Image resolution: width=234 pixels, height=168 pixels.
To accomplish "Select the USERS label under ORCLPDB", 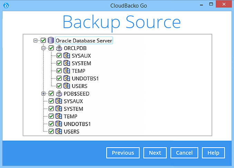I will 79,86.
